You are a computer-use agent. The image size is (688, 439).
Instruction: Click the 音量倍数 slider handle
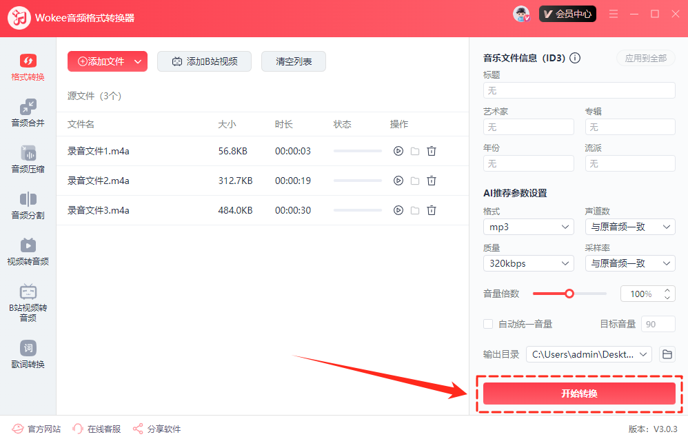569,294
